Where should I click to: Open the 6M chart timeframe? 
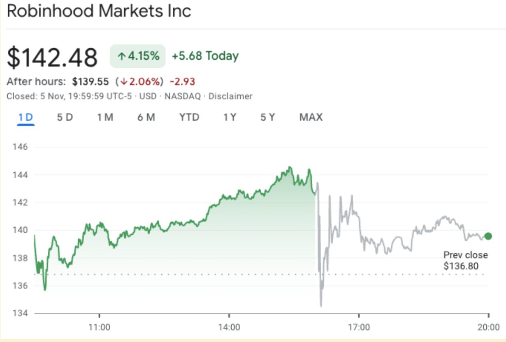tap(146, 117)
